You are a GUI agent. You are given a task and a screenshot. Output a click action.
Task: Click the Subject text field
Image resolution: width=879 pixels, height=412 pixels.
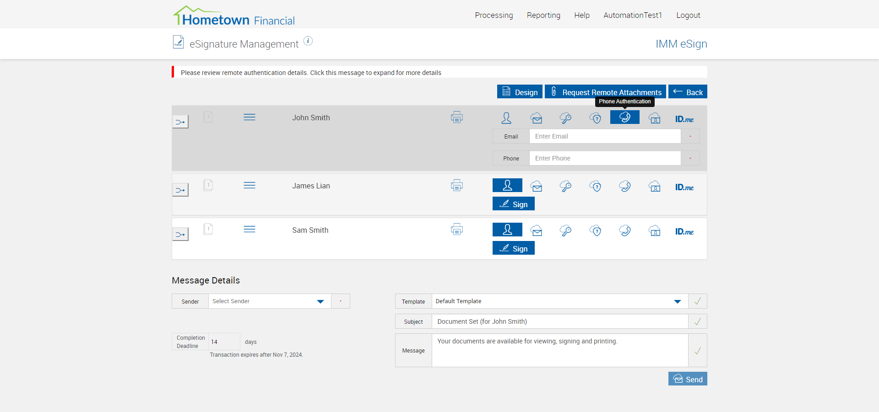(560, 321)
